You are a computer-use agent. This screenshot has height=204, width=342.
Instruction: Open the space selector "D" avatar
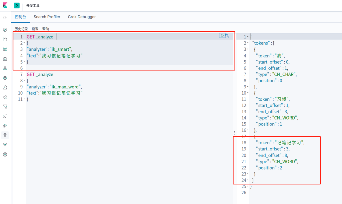[17, 6]
